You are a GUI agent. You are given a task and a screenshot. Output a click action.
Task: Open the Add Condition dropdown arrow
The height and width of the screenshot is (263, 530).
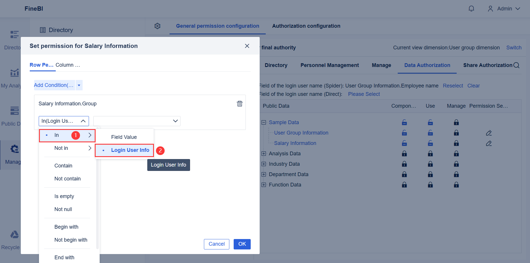point(79,85)
